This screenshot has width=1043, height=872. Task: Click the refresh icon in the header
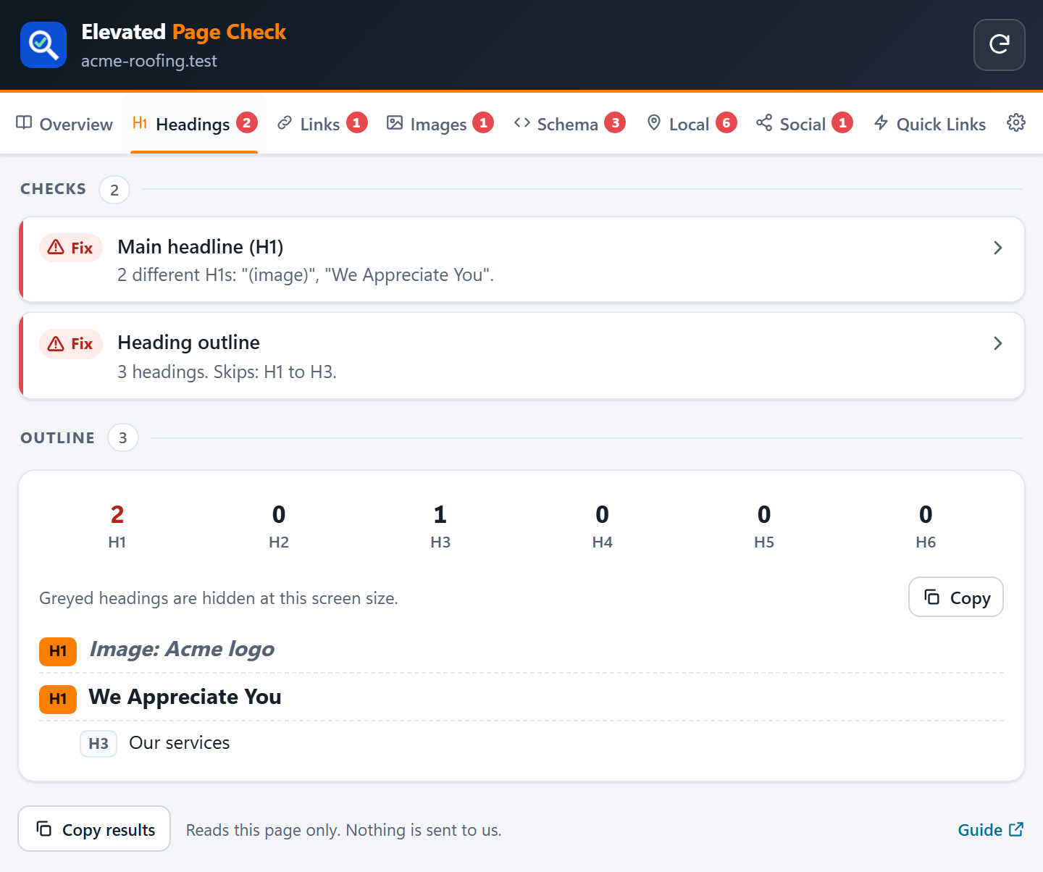pyautogui.click(x=999, y=45)
